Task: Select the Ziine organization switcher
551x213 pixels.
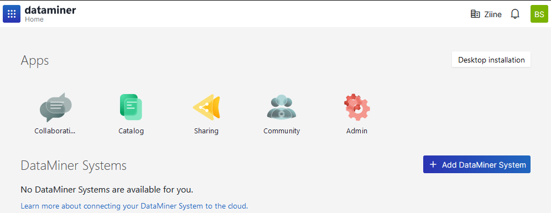Action: pyautogui.click(x=486, y=14)
